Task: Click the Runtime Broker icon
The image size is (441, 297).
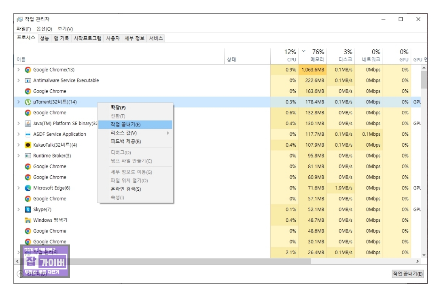Action: [x=28, y=156]
